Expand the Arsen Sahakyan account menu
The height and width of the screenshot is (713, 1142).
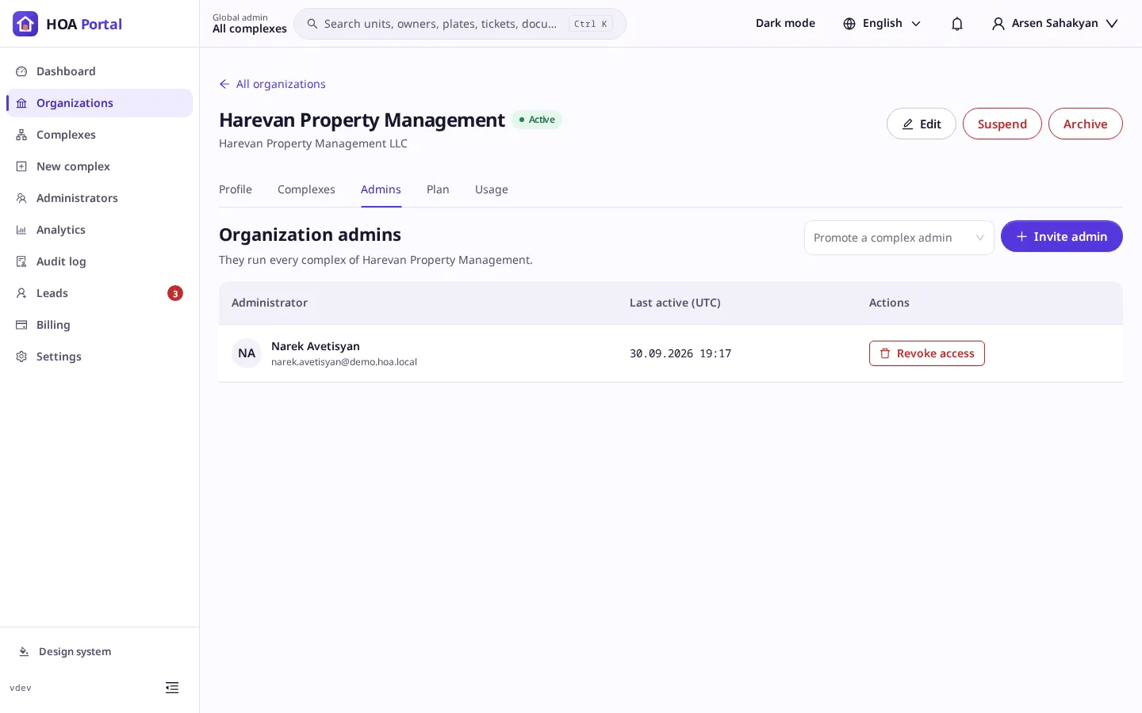pos(1055,24)
